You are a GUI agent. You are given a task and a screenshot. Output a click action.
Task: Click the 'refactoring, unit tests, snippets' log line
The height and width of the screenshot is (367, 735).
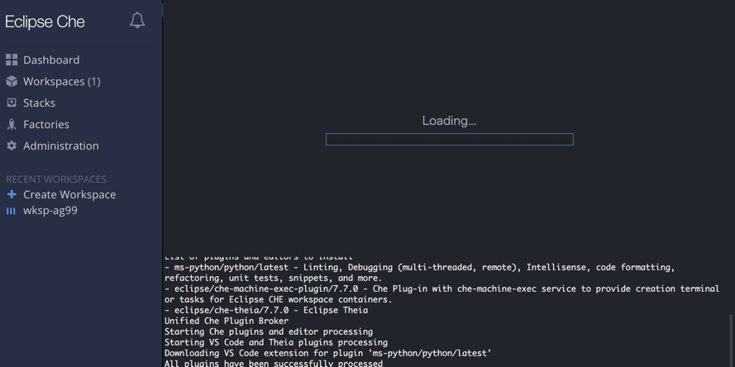click(274, 279)
